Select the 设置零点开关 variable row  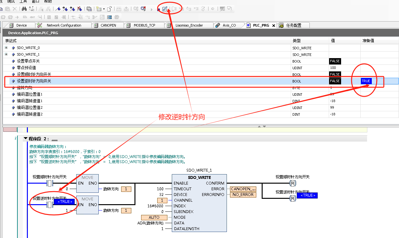coord(201,61)
